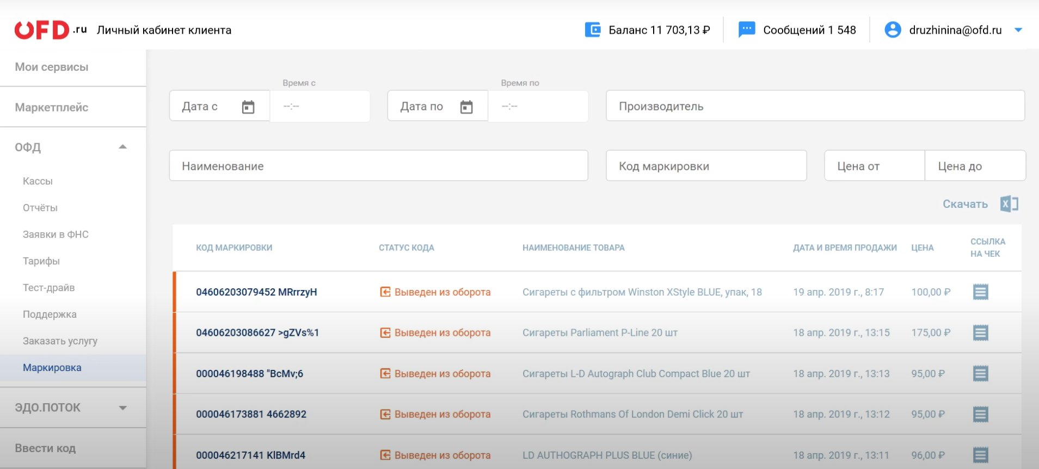Viewport: 1039px width, 469px height.
Task: Click the Баланс 11 703,13 ₽ text
Action: [659, 30]
